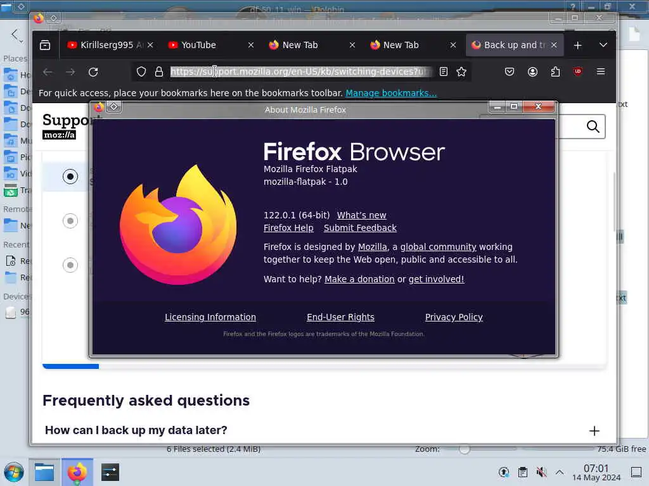Close the Kirillserg995 tab
This screenshot has height=486, width=649.
pos(150,45)
